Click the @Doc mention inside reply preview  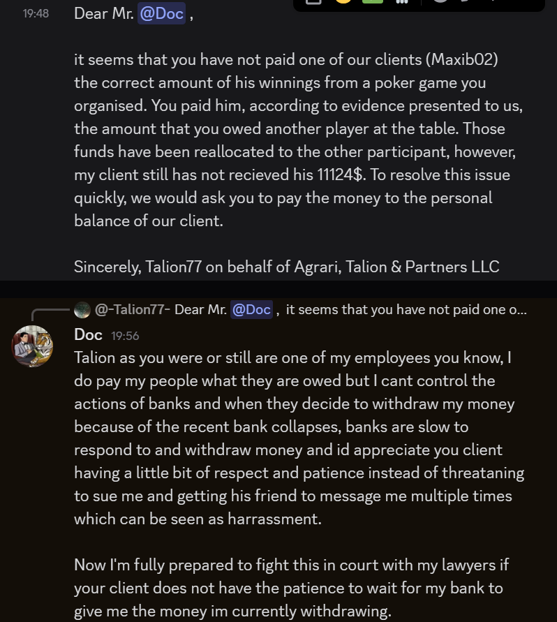click(251, 309)
